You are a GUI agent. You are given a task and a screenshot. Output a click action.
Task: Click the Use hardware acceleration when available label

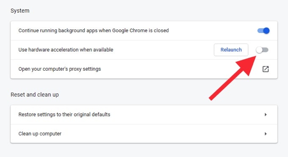[66, 50]
